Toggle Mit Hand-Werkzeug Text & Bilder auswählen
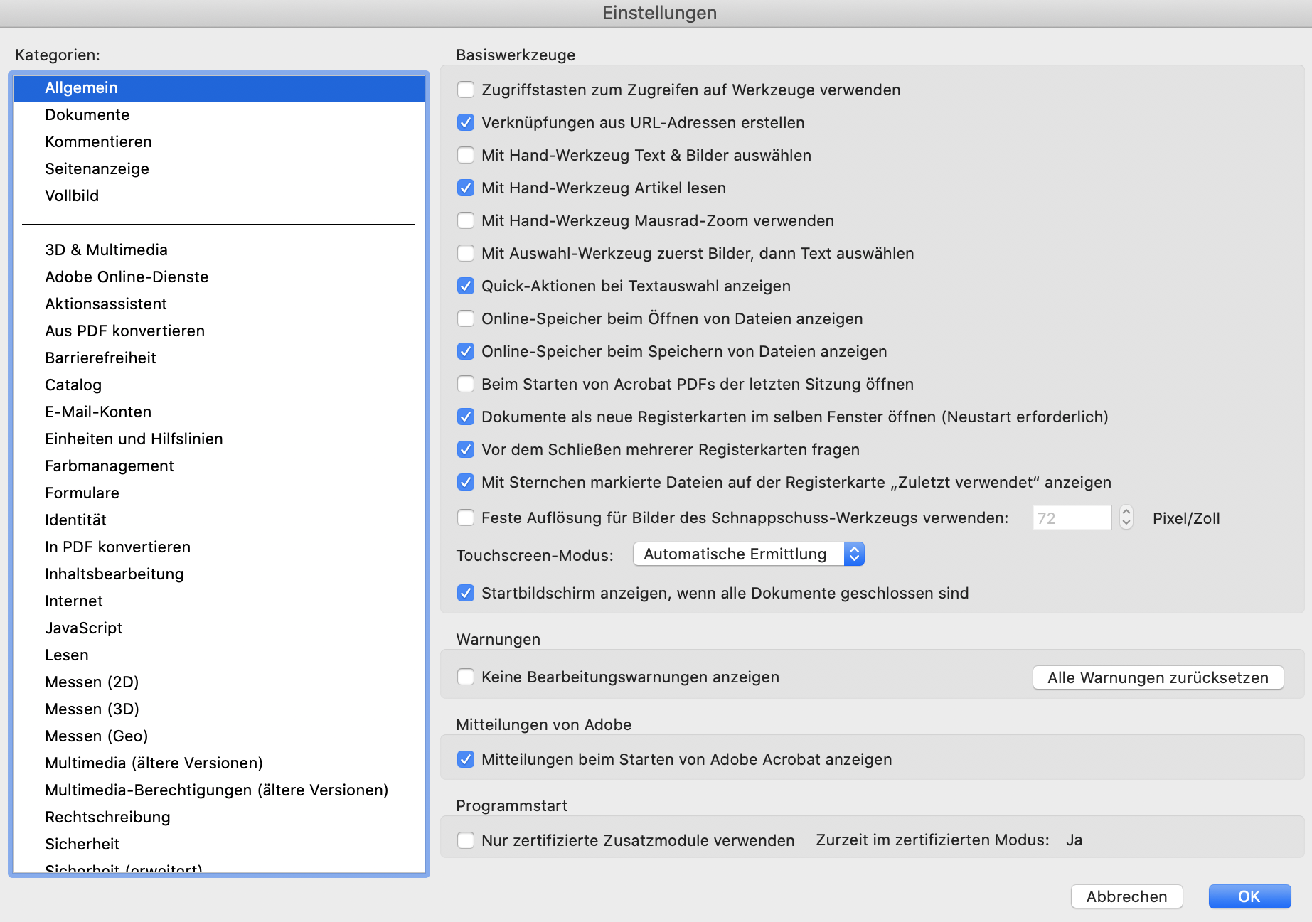Image resolution: width=1312 pixels, height=922 pixels. coord(466,155)
